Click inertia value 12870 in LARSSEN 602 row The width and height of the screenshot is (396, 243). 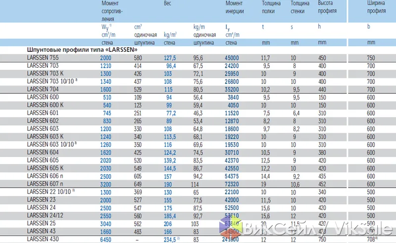point(232,121)
